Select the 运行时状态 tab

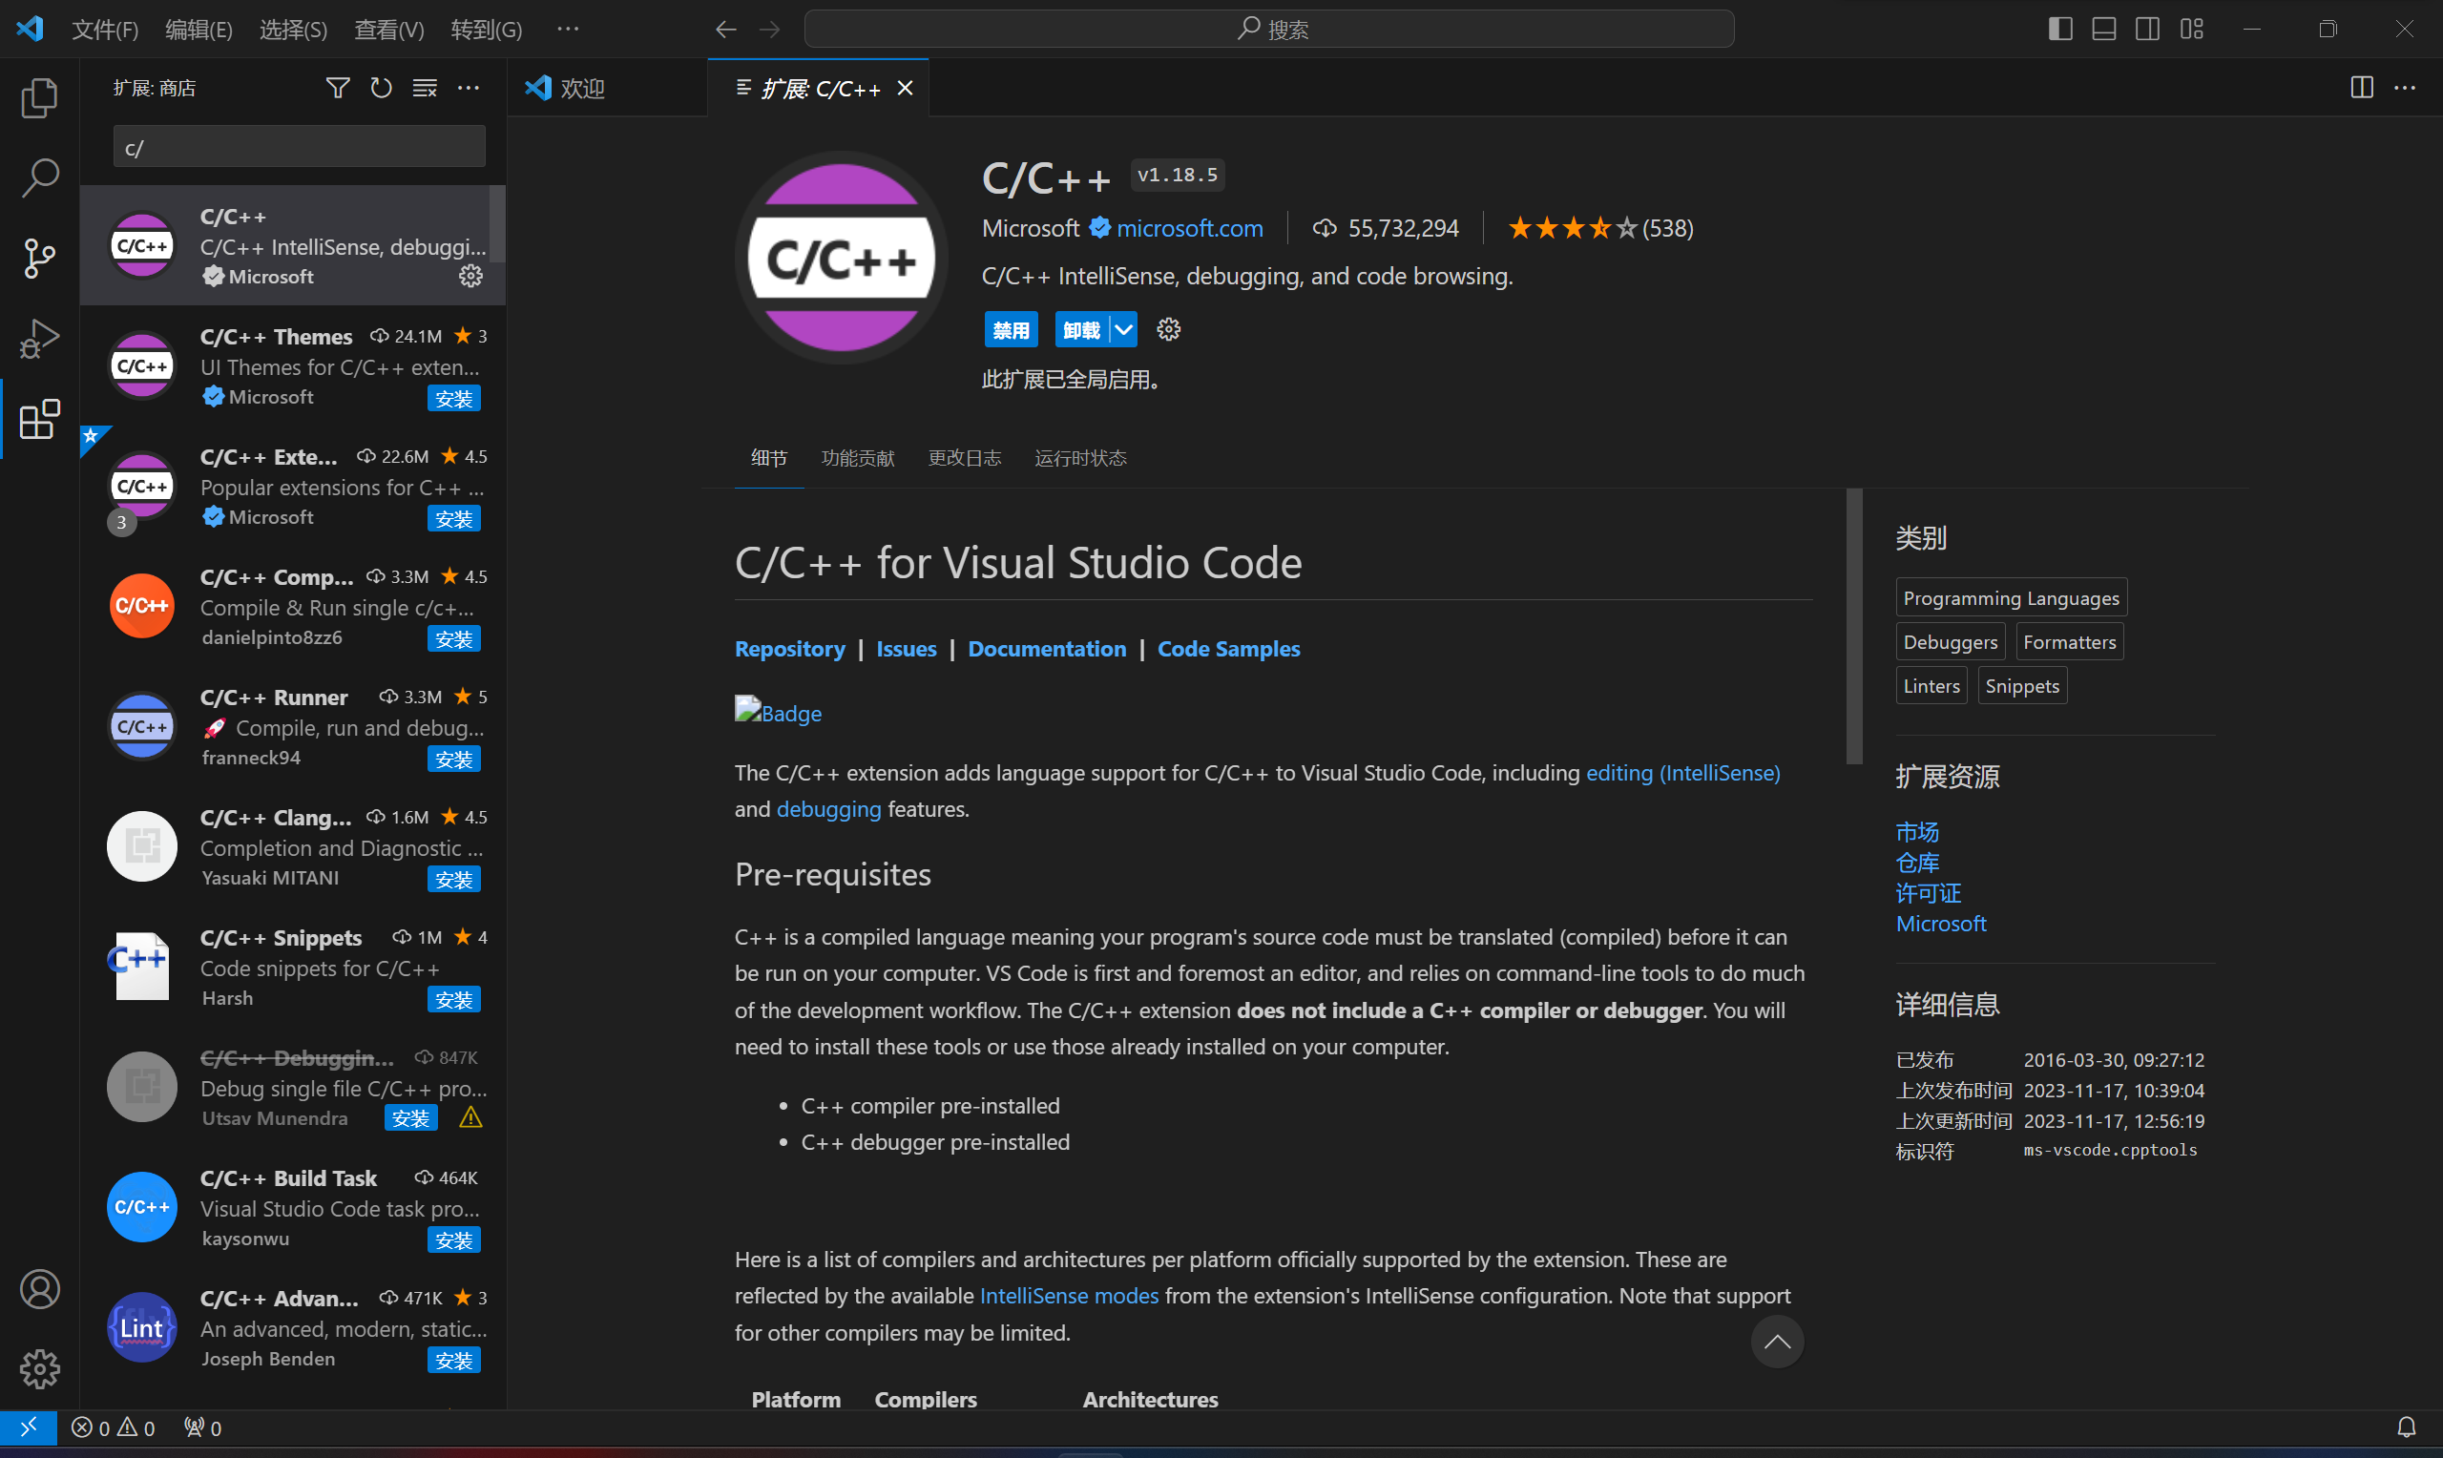point(1079,458)
